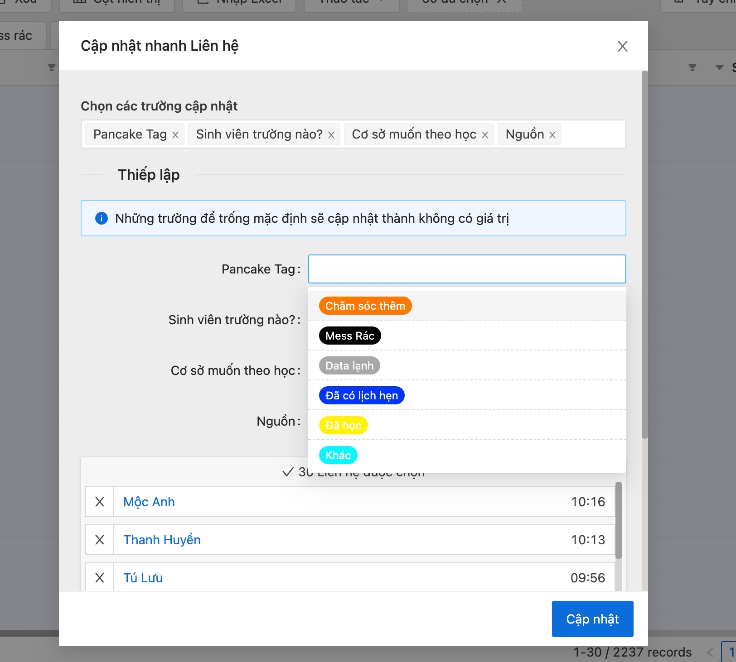Focus the Pancake Tag input field
The width and height of the screenshot is (736, 662).
pyautogui.click(x=467, y=269)
